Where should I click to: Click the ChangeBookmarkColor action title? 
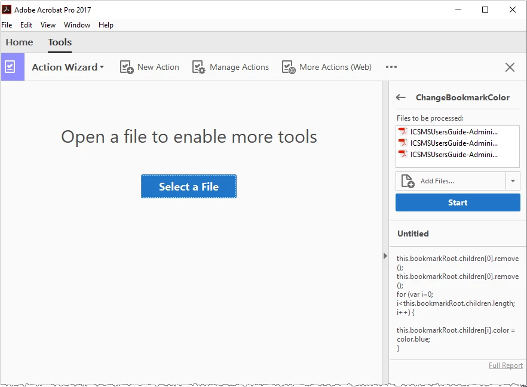pos(463,97)
